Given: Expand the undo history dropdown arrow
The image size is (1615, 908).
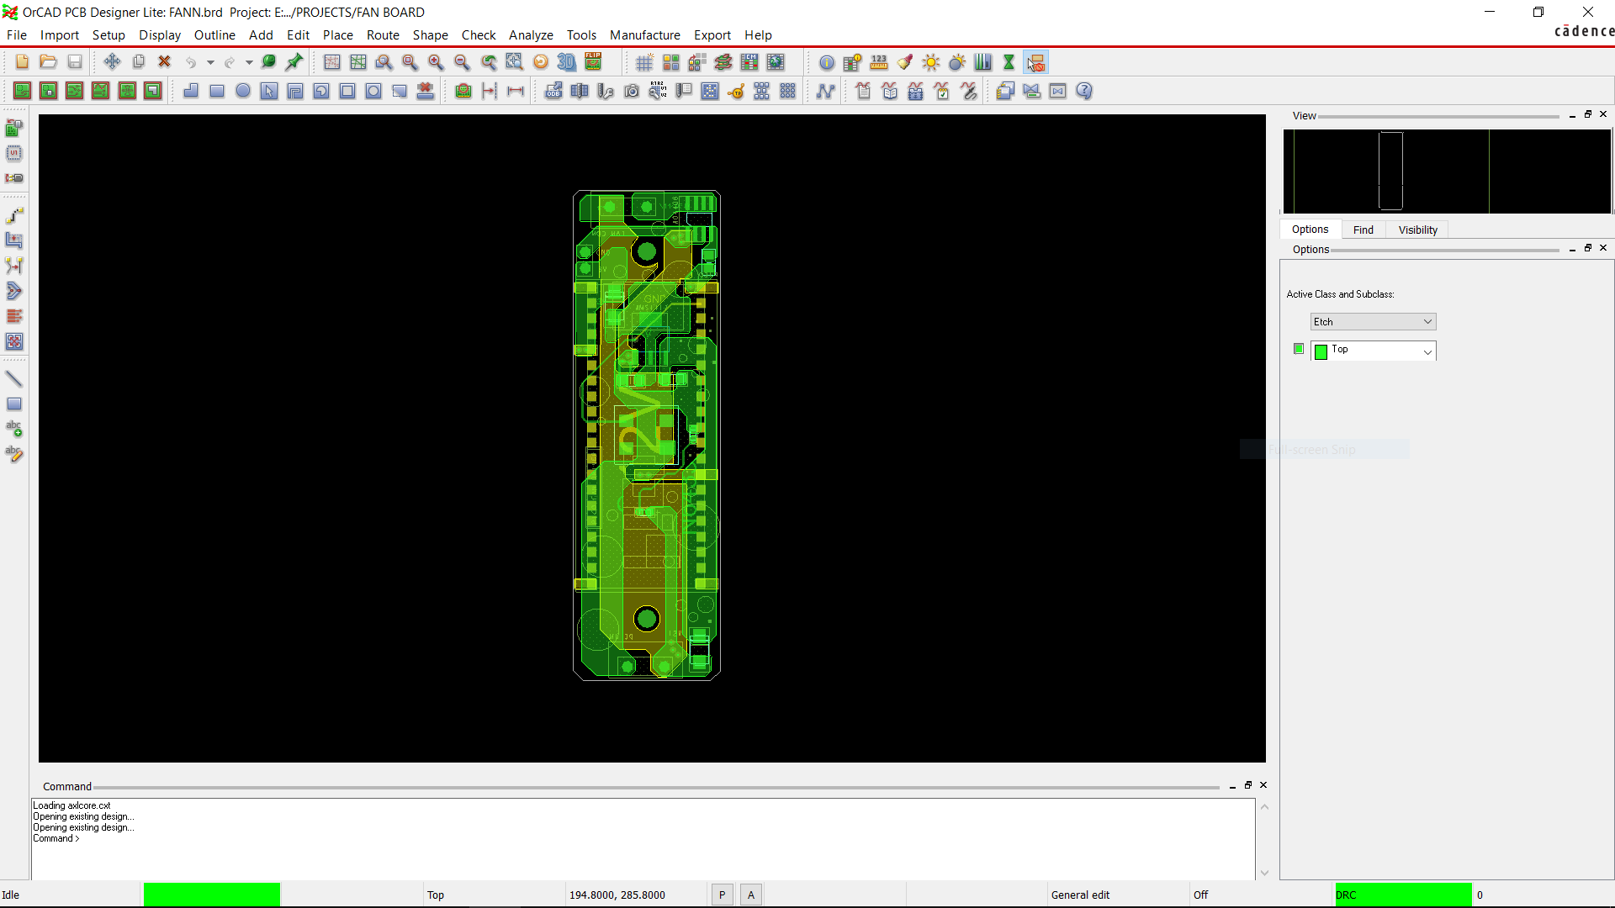Looking at the screenshot, I should [210, 62].
